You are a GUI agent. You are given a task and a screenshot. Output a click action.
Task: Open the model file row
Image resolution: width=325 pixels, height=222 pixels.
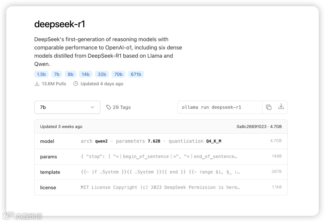tap(161, 141)
